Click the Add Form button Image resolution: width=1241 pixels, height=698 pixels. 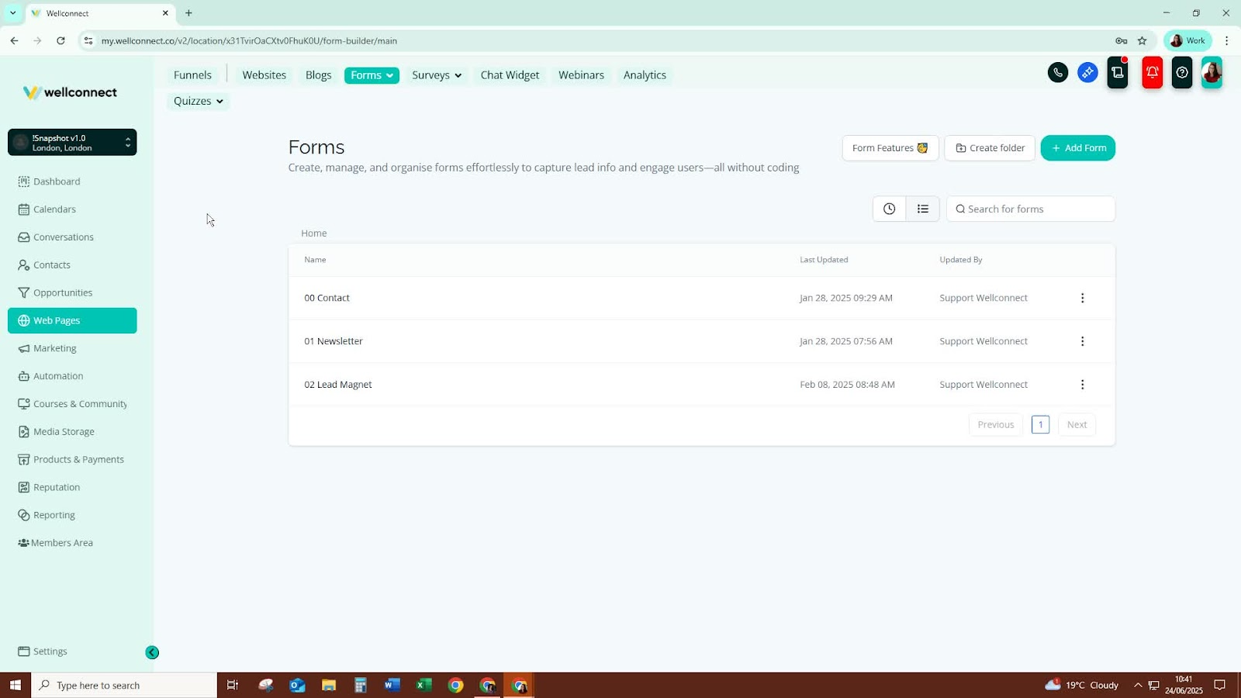coord(1078,148)
